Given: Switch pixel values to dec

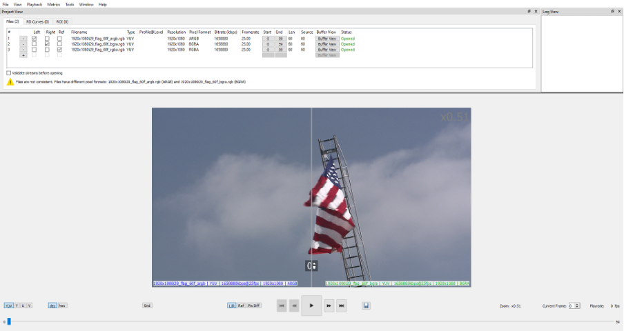Looking at the screenshot, I should point(52,305).
